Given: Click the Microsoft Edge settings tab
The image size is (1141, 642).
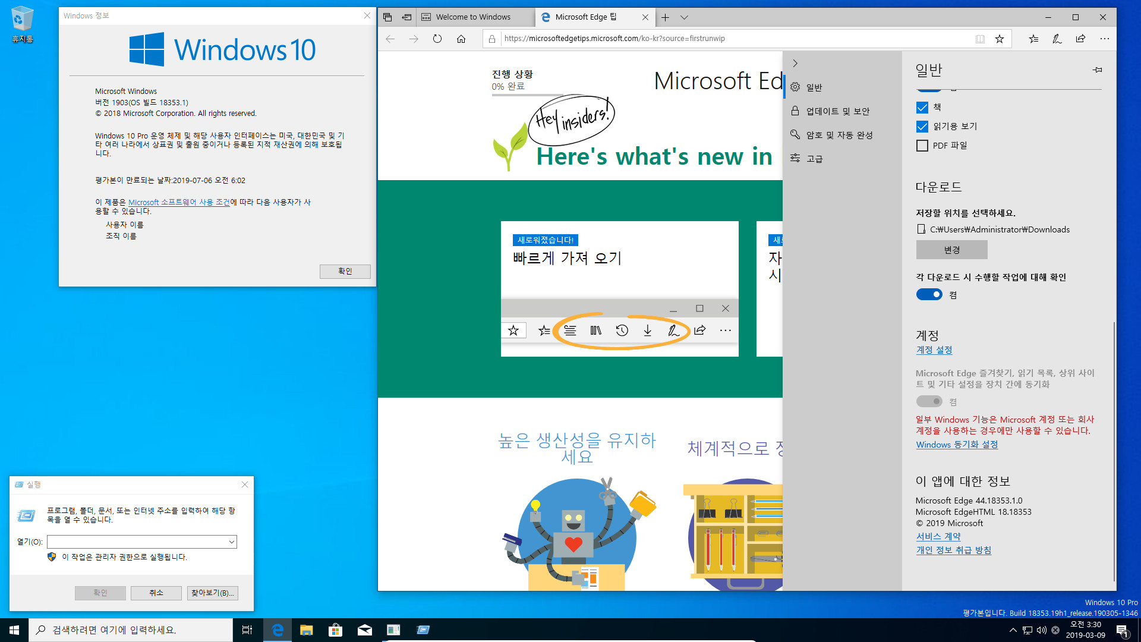Looking at the screenshot, I should pyautogui.click(x=592, y=17).
